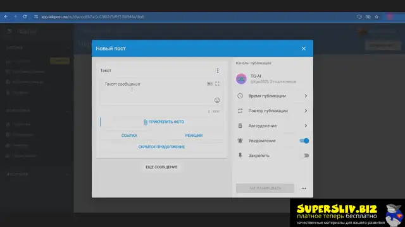Image resolution: width=405 pixels, height=227 pixels.
Task: Click the markdown format icon in text field
Action: pos(209,84)
